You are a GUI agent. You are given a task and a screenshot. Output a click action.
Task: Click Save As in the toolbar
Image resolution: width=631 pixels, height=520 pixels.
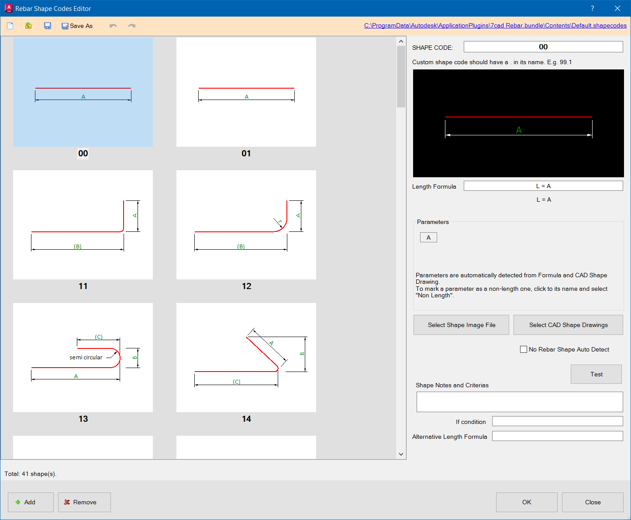point(77,26)
